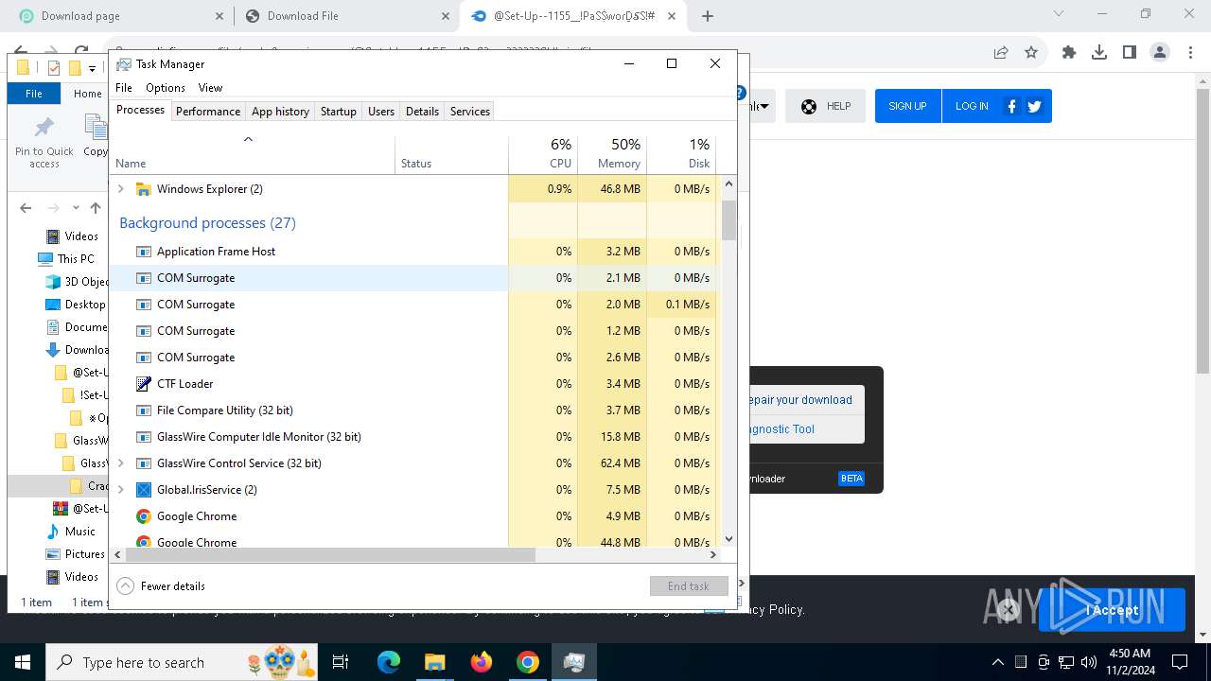Click the horizontal scrollbar in Task Manager
The height and width of the screenshot is (681, 1211).
331,555
